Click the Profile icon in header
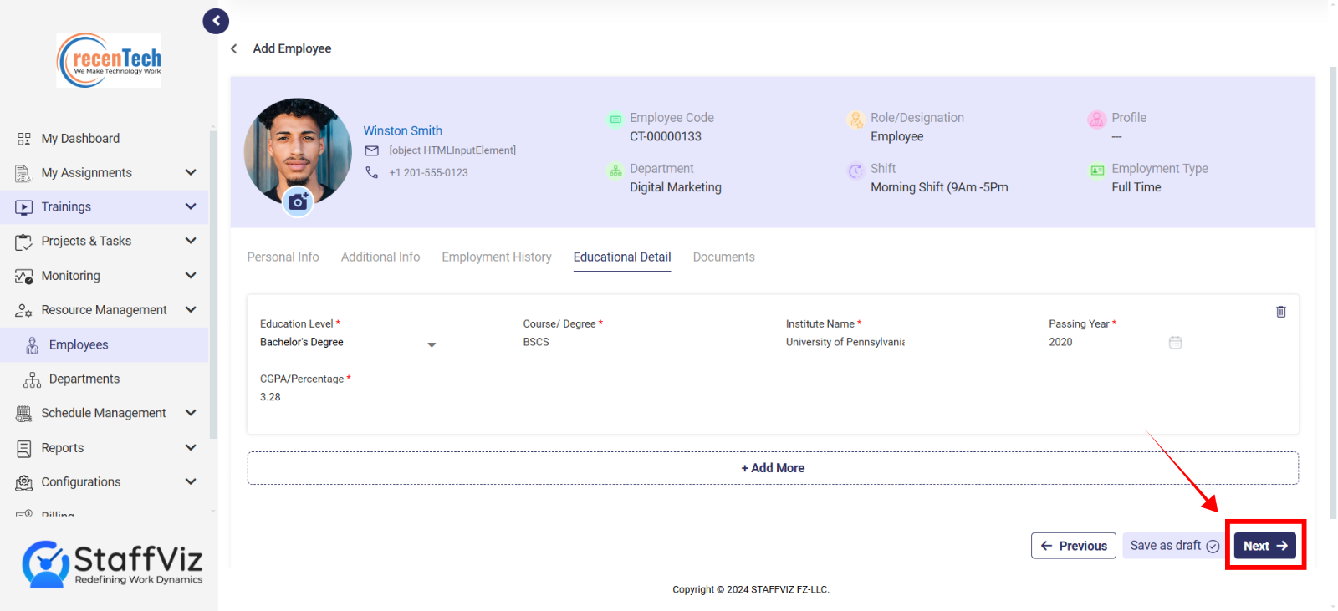 [x=1097, y=120]
